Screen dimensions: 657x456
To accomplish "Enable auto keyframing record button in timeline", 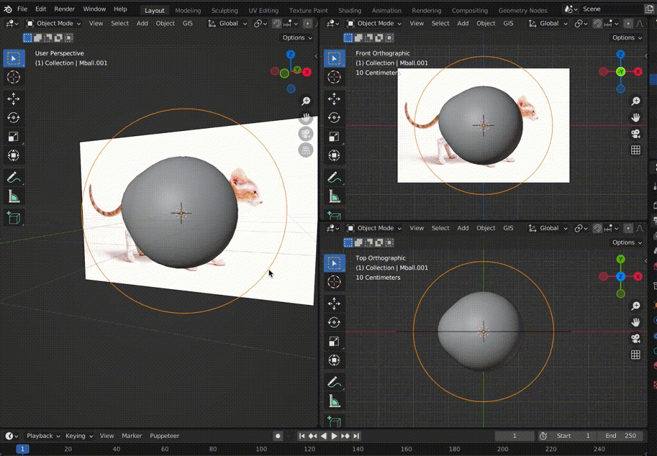I will [277, 435].
